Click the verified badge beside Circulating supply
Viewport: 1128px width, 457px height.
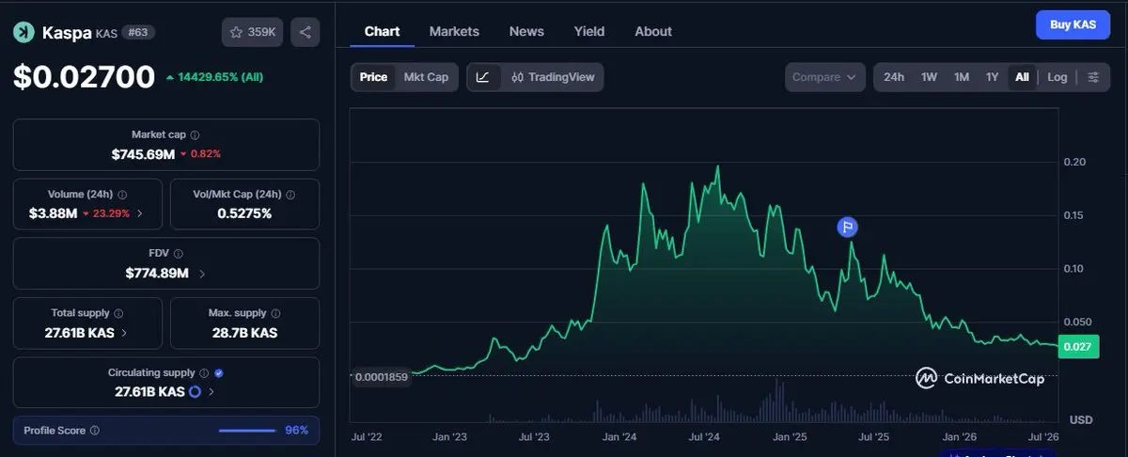click(218, 373)
